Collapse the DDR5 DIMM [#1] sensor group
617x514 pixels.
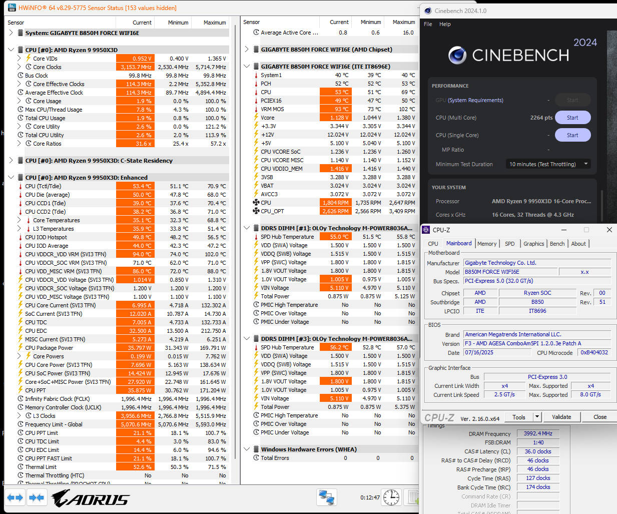tap(247, 228)
